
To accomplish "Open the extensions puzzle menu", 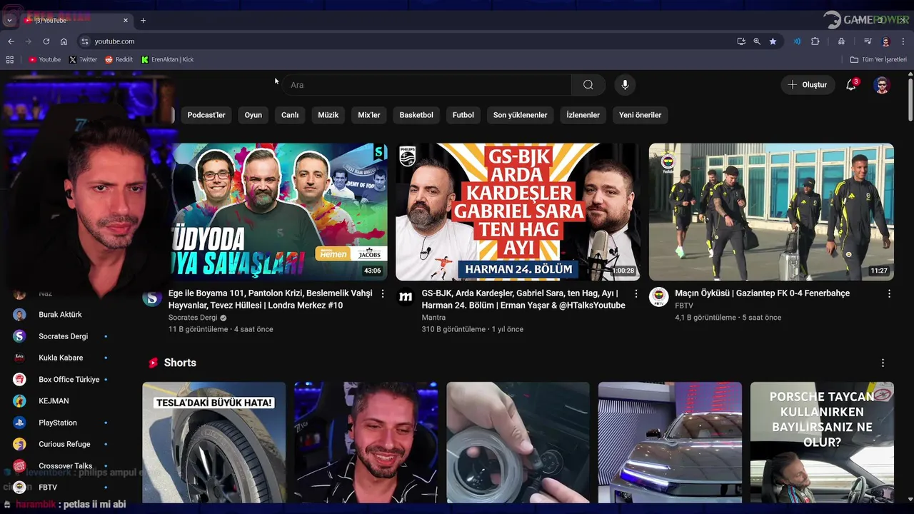I will coord(815,41).
